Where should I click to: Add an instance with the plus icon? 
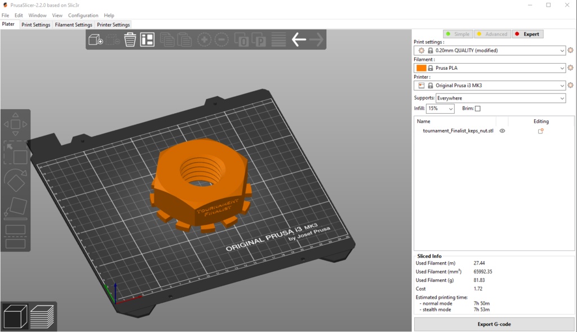pos(204,40)
